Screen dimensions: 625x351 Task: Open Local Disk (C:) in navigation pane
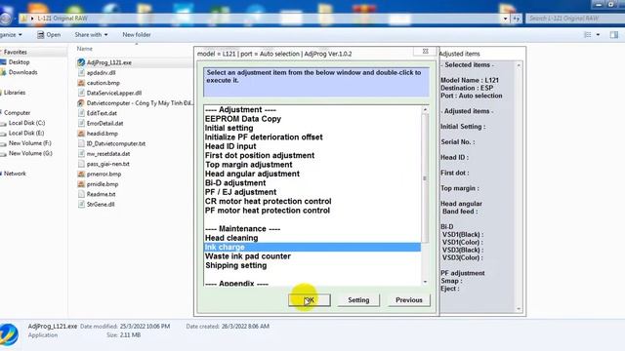(26, 123)
